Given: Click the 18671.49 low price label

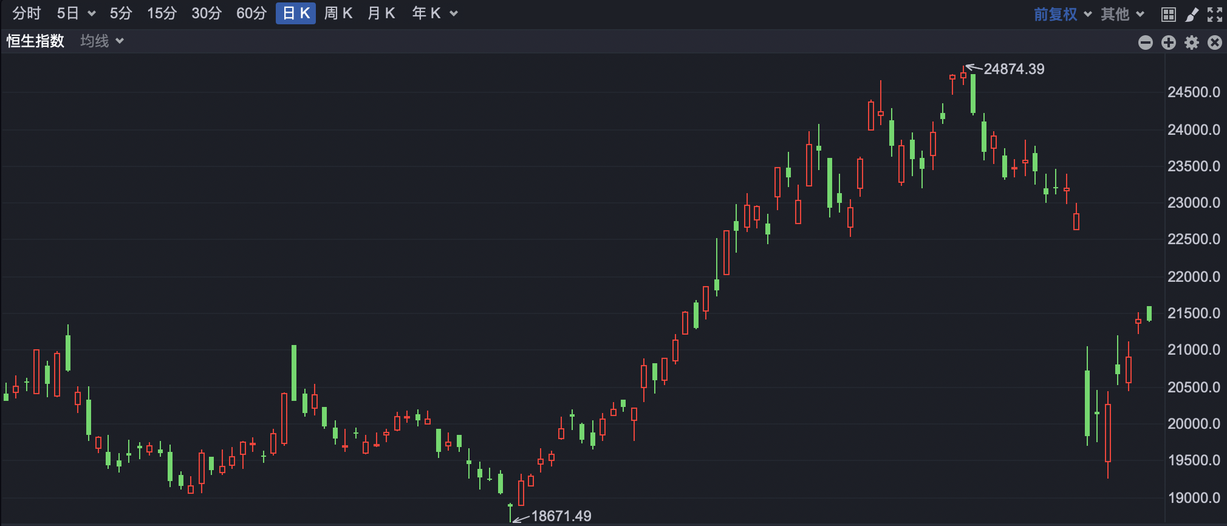Looking at the screenshot, I should pyautogui.click(x=561, y=516).
